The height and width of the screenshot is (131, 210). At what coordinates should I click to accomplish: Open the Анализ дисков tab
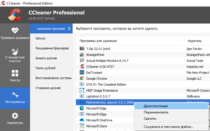pos(51,58)
